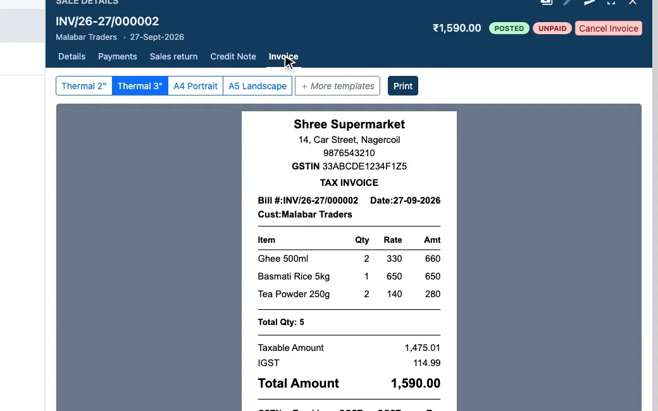Screen dimensions: 658x411
Task: Click the Total Amount label
Action: coord(299,383)
